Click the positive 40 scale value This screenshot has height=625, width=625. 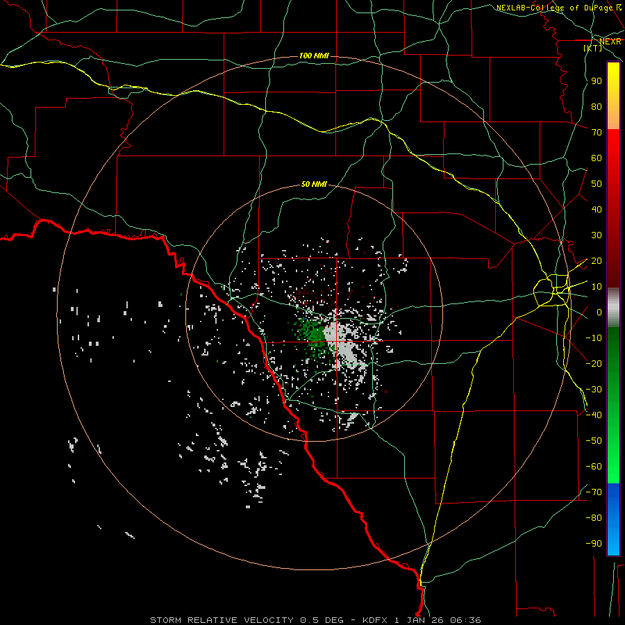coord(597,210)
